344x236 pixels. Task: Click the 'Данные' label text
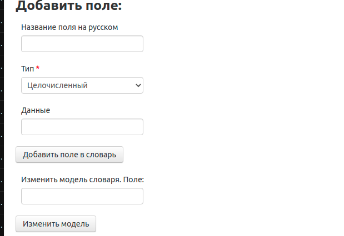click(x=36, y=110)
